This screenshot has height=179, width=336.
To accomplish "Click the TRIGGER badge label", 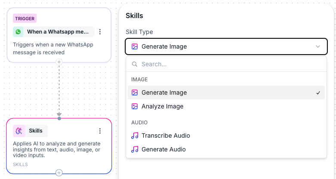I will (x=25, y=19).
